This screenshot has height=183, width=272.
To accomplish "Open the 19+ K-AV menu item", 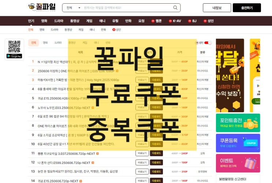I will [175, 21].
